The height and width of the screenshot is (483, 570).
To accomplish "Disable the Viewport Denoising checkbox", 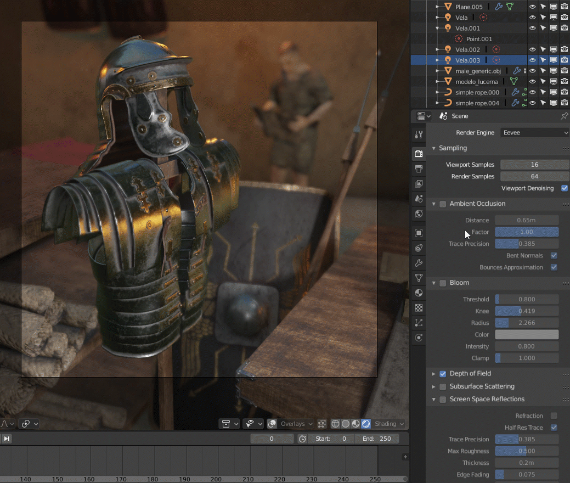I will pos(565,188).
